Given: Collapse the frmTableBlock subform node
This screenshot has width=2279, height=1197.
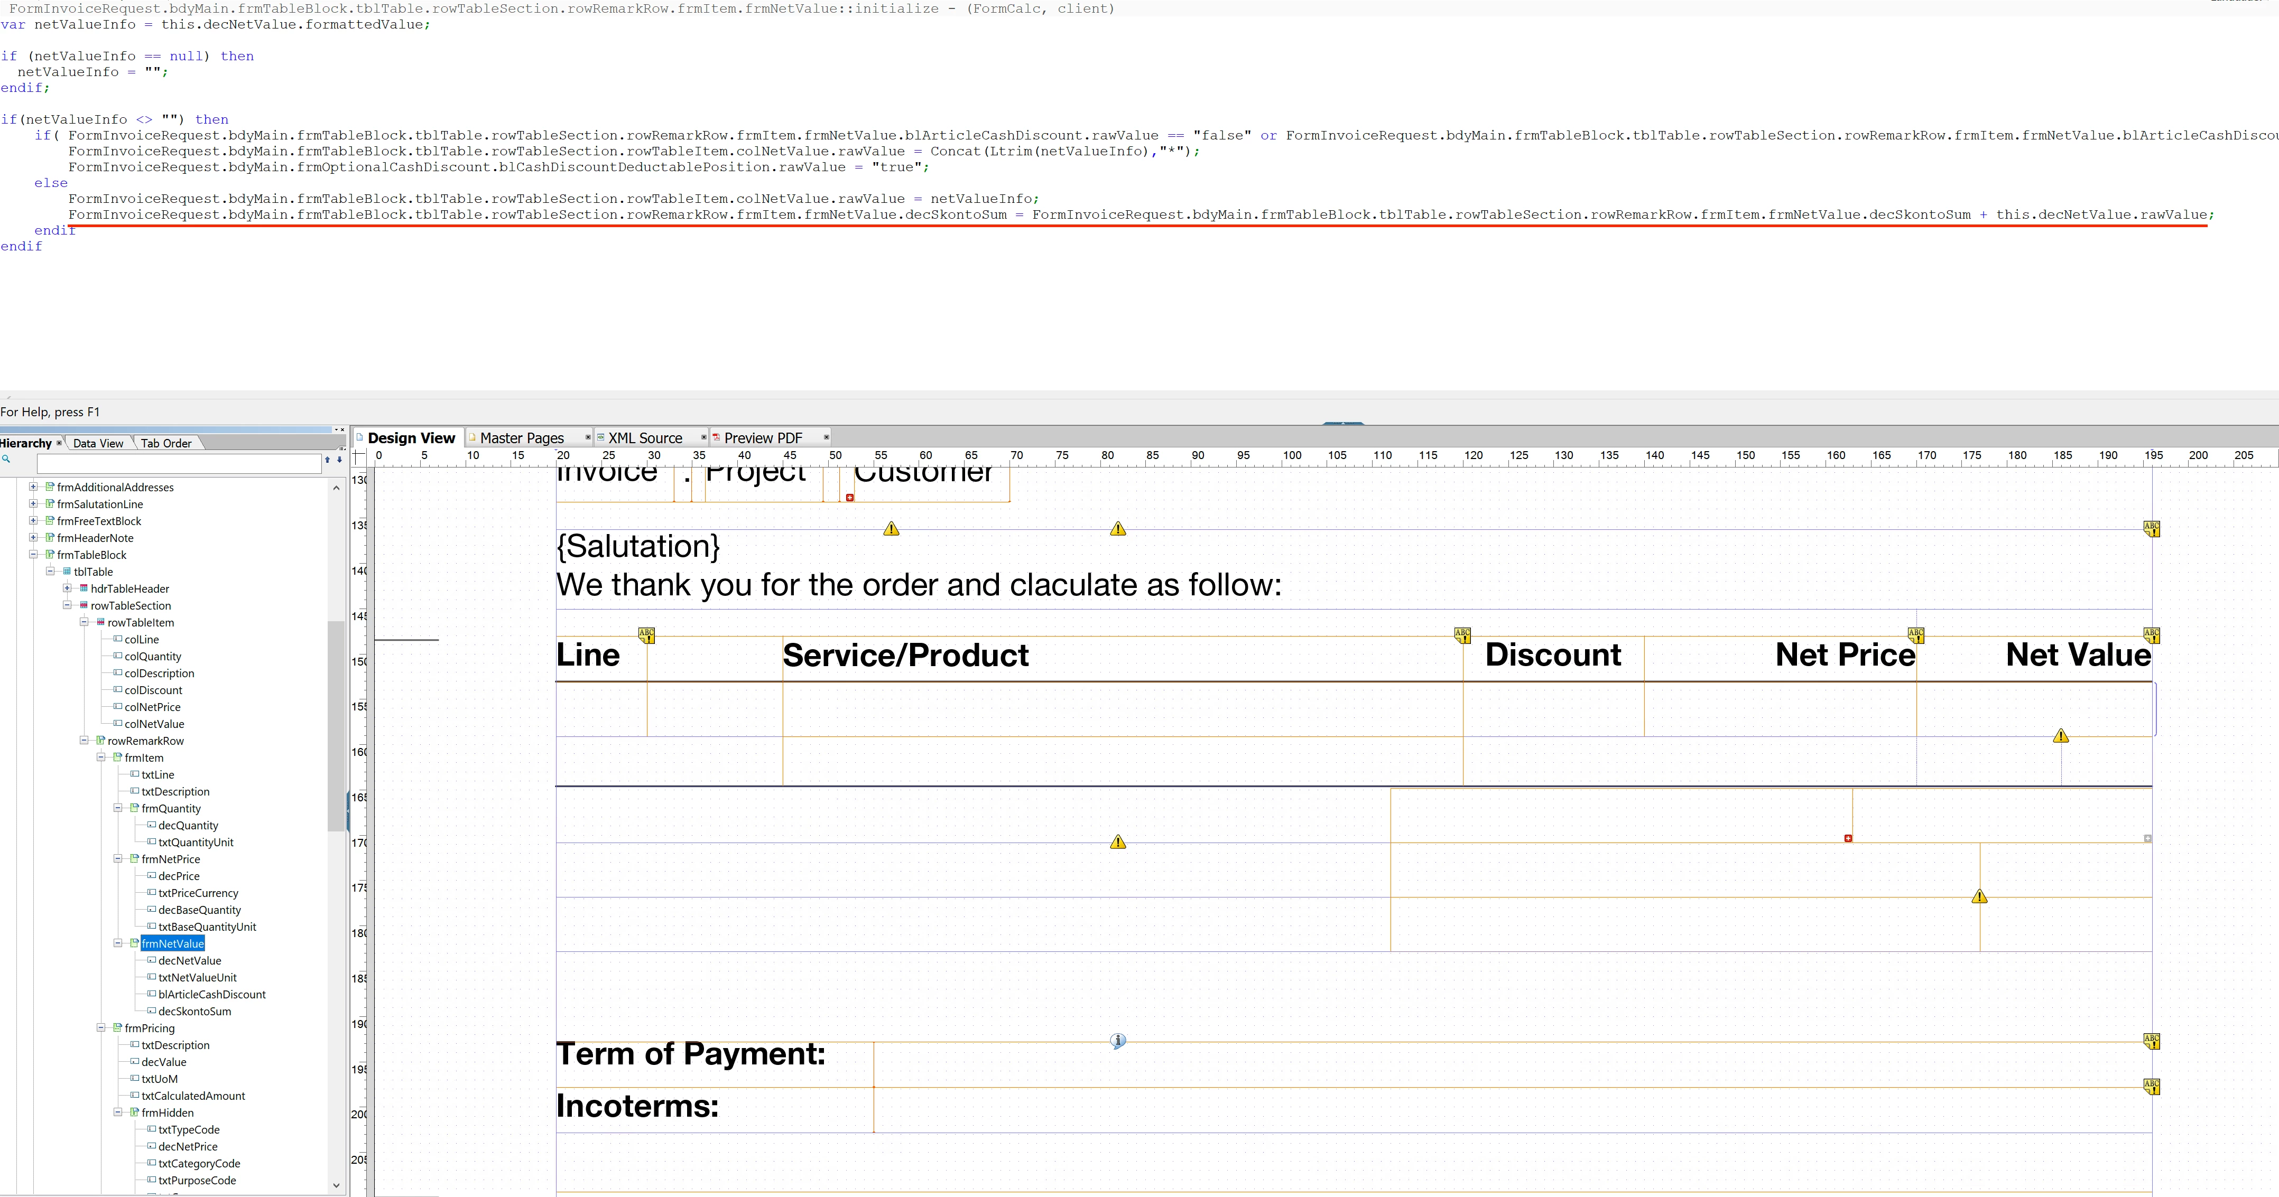Looking at the screenshot, I should click(x=34, y=555).
